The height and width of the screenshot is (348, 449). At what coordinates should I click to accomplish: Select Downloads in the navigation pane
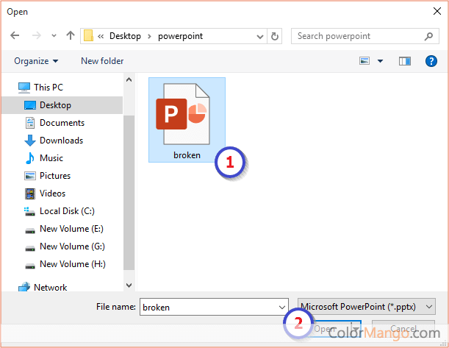point(61,141)
